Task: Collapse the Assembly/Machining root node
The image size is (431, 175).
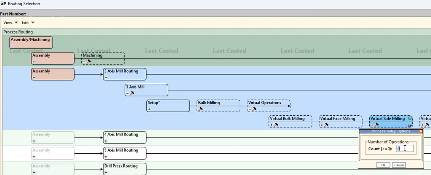Action: (12, 46)
